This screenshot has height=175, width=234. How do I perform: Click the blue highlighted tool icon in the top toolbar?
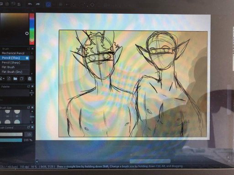tap(48, 4)
